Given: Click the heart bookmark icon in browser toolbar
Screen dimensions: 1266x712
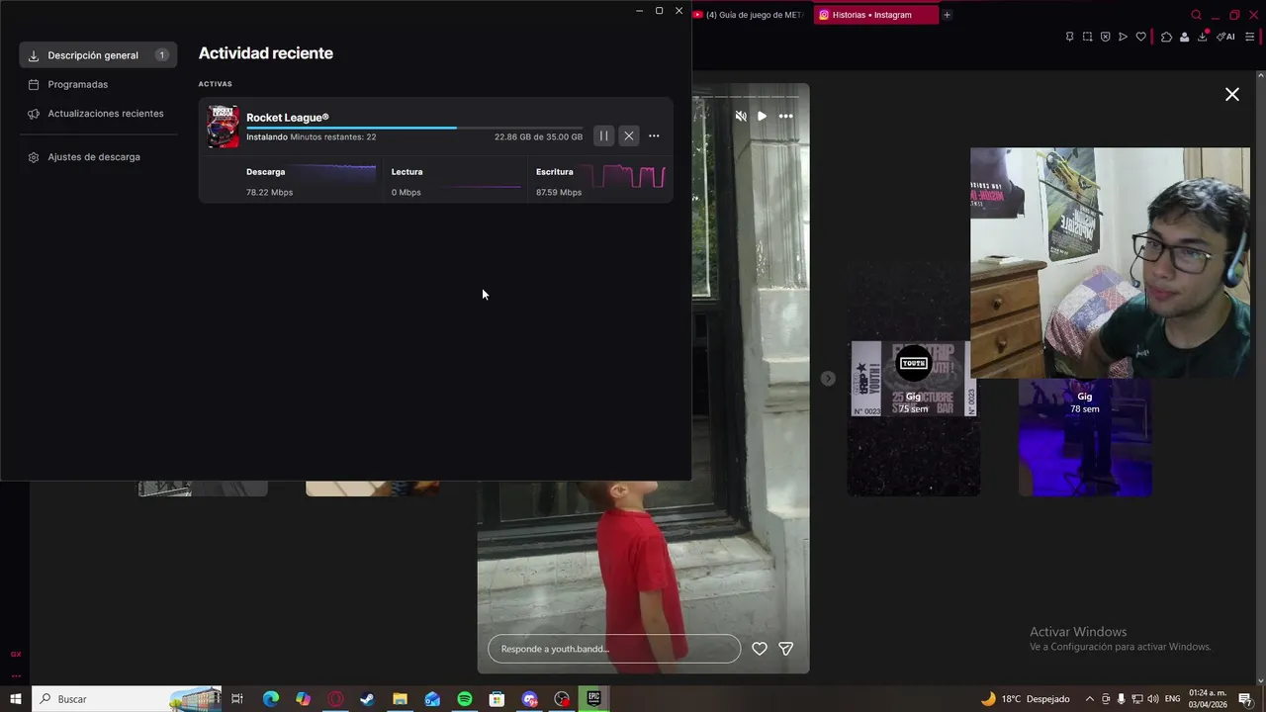Looking at the screenshot, I should point(1140,37).
